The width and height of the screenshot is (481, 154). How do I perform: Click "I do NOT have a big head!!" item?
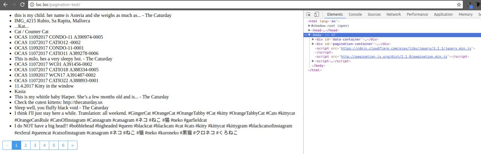153,129
